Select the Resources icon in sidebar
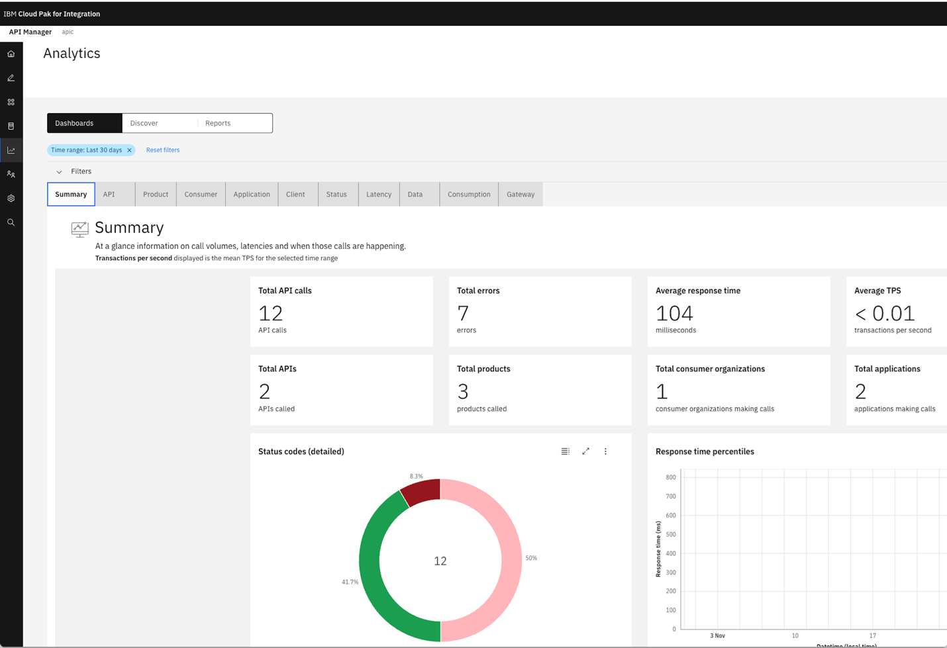The width and height of the screenshot is (947, 648). (x=11, y=126)
